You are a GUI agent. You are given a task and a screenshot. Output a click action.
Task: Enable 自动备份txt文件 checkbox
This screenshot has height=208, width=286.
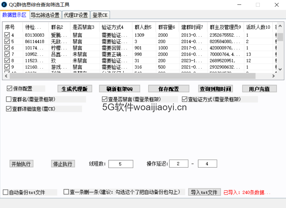click(x=5, y=192)
